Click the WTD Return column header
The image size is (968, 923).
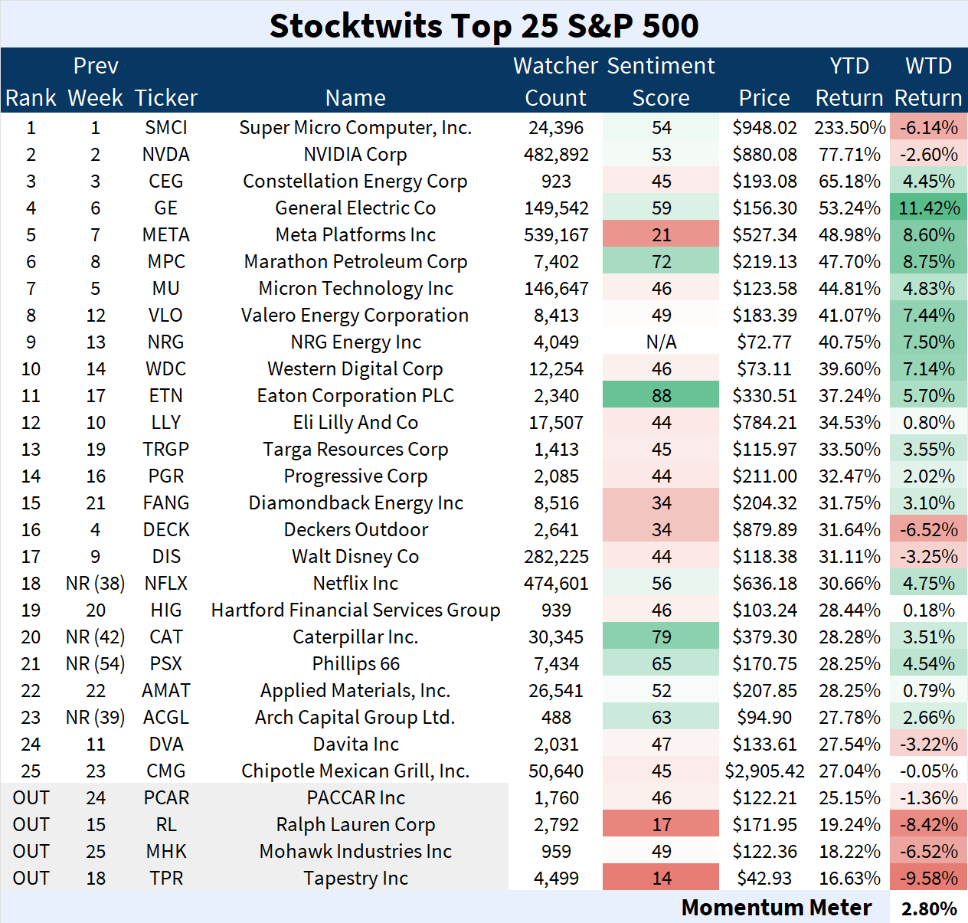(928, 81)
